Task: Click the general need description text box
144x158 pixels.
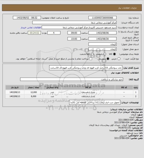Action: pyautogui.click(x=86, y=68)
